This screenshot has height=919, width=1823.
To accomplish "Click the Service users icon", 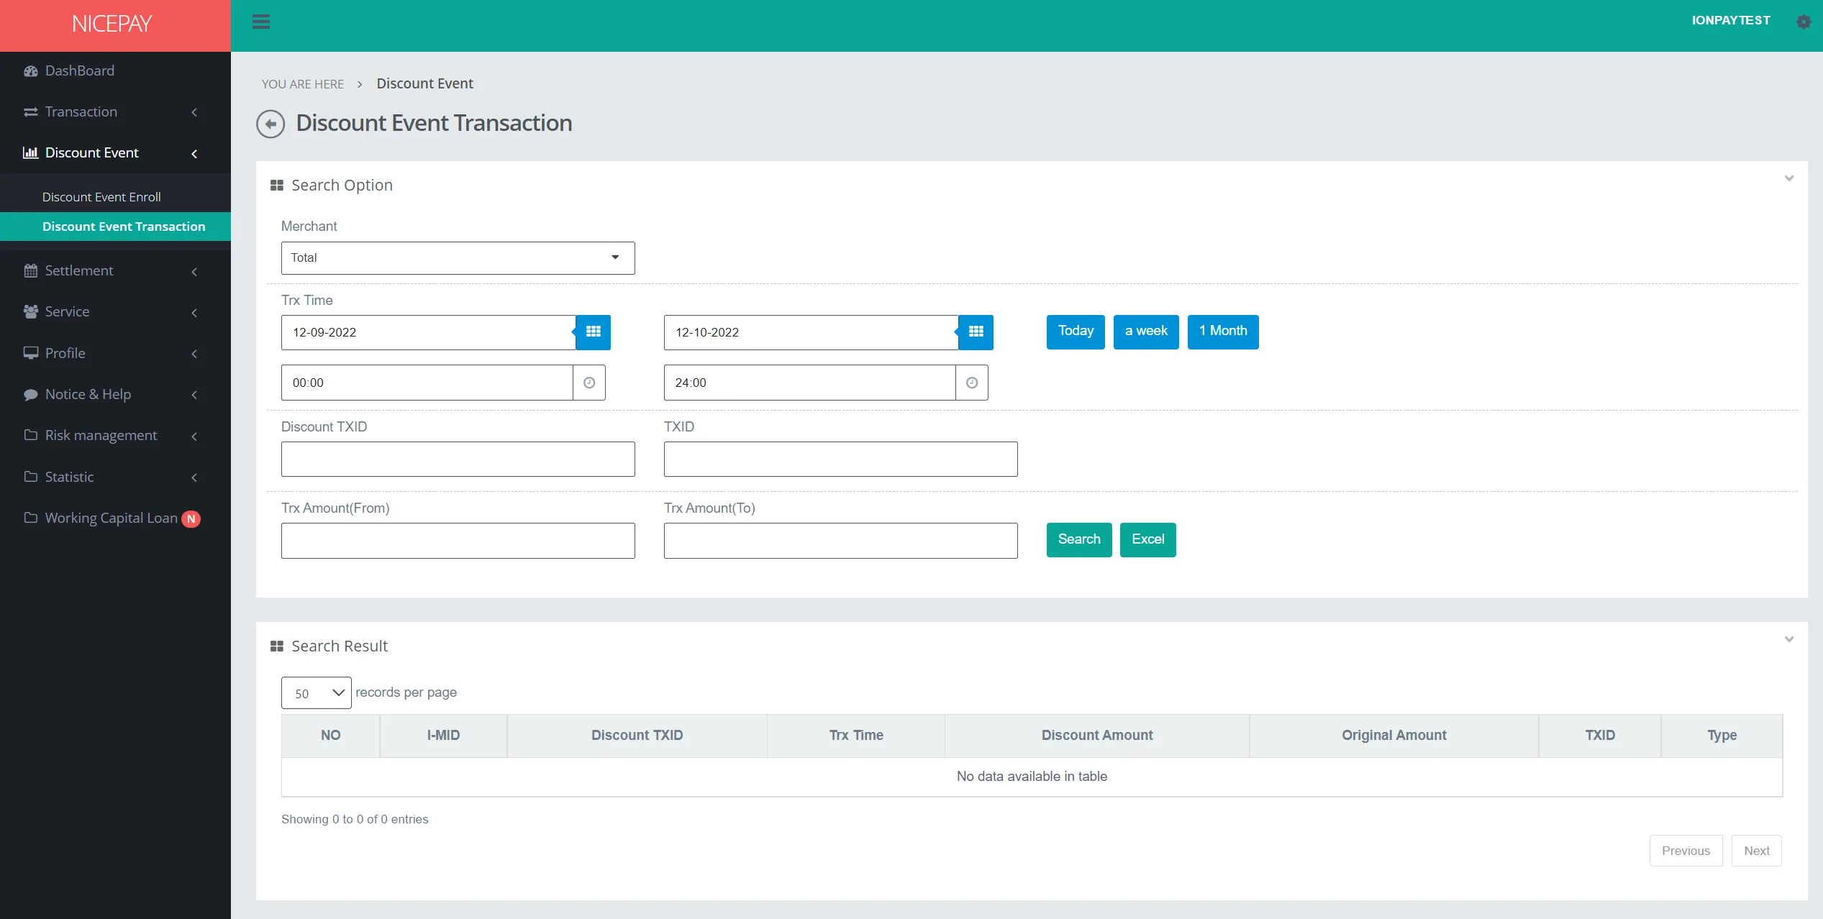I will tap(30, 312).
